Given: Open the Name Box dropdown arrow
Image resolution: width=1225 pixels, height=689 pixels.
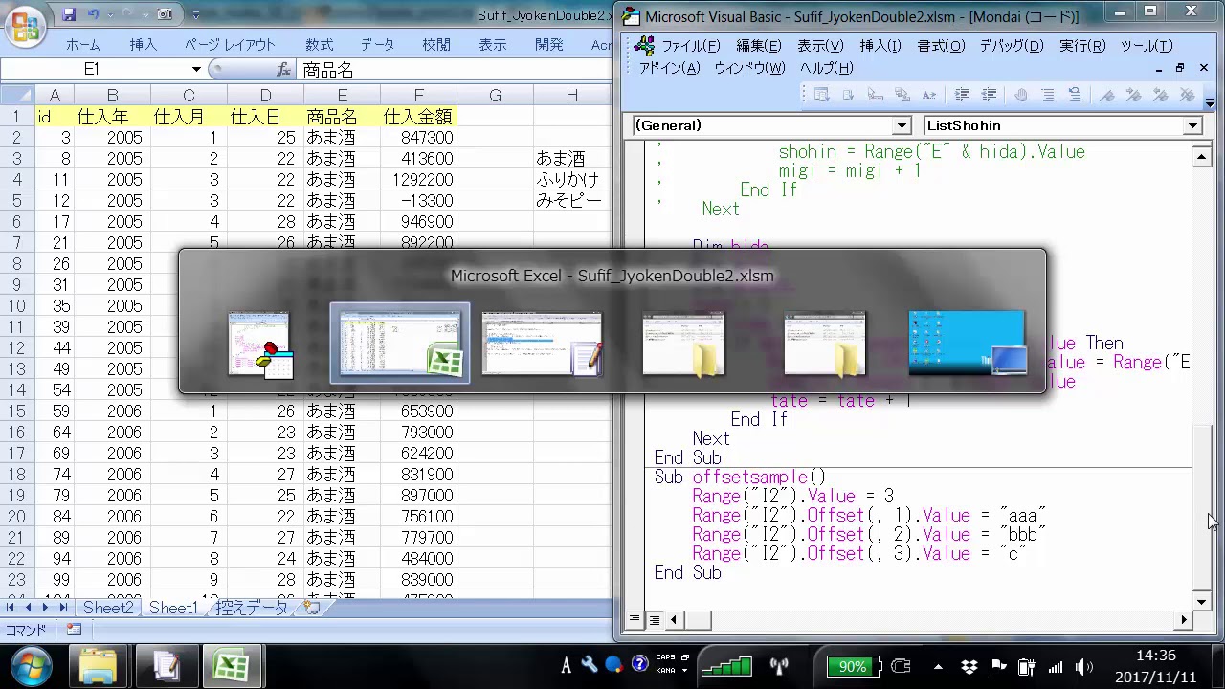Looking at the screenshot, I should click(x=196, y=70).
